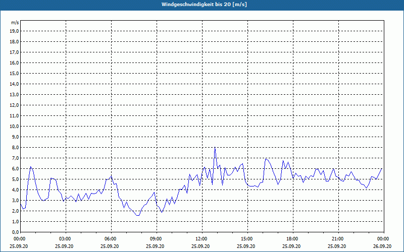Click the 26.09.20 date label
Screen dimensions: 404x252
tap(382, 246)
